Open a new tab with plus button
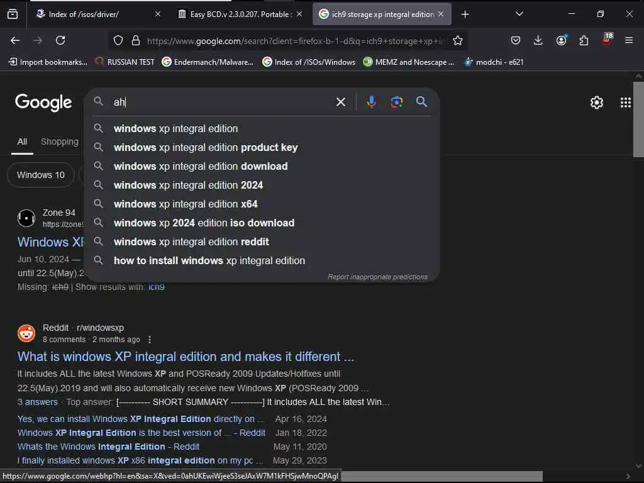 [x=465, y=14]
